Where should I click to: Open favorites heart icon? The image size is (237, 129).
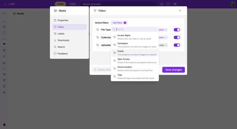168,4
